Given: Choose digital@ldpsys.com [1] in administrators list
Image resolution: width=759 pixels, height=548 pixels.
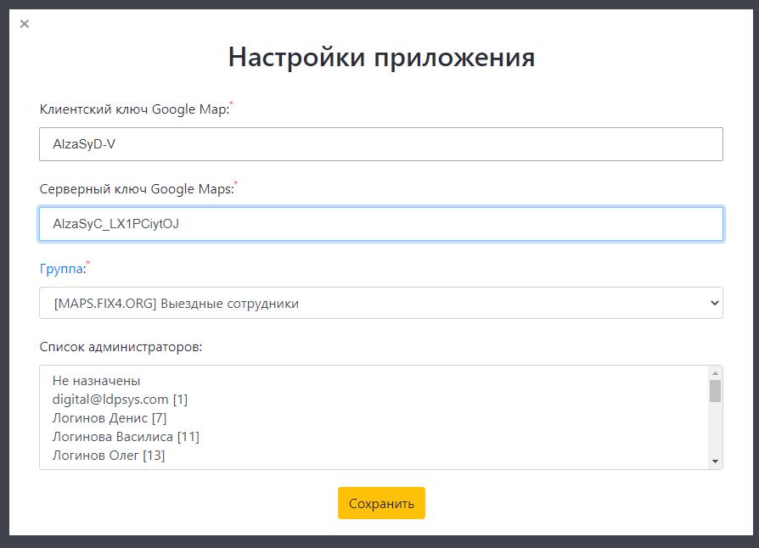Looking at the screenshot, I should pyautogui.click(x=120, y=399).
